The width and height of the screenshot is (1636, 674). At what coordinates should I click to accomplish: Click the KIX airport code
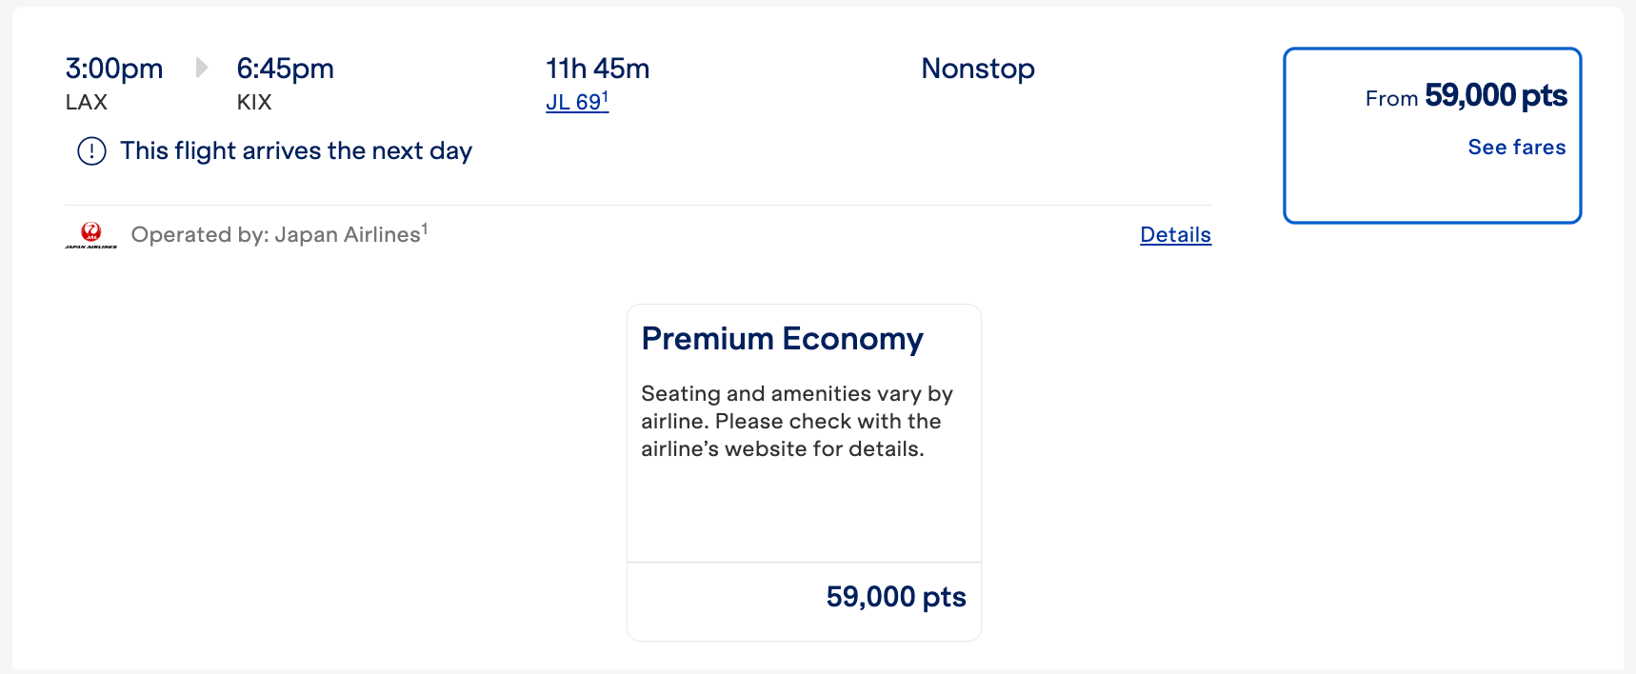[253, 102]
